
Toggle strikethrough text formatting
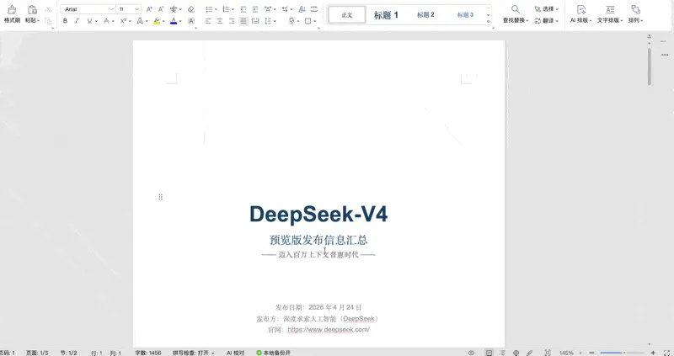[x=107, y=20]
